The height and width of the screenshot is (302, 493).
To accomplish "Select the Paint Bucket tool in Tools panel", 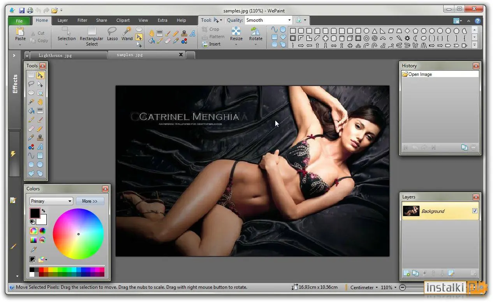I will point(31,111).
